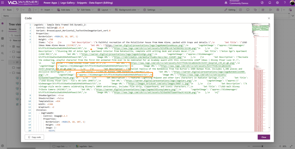Viewport: 295px width, 149px height.
Task: Click the Editing mode button
Action: [230, 10]
